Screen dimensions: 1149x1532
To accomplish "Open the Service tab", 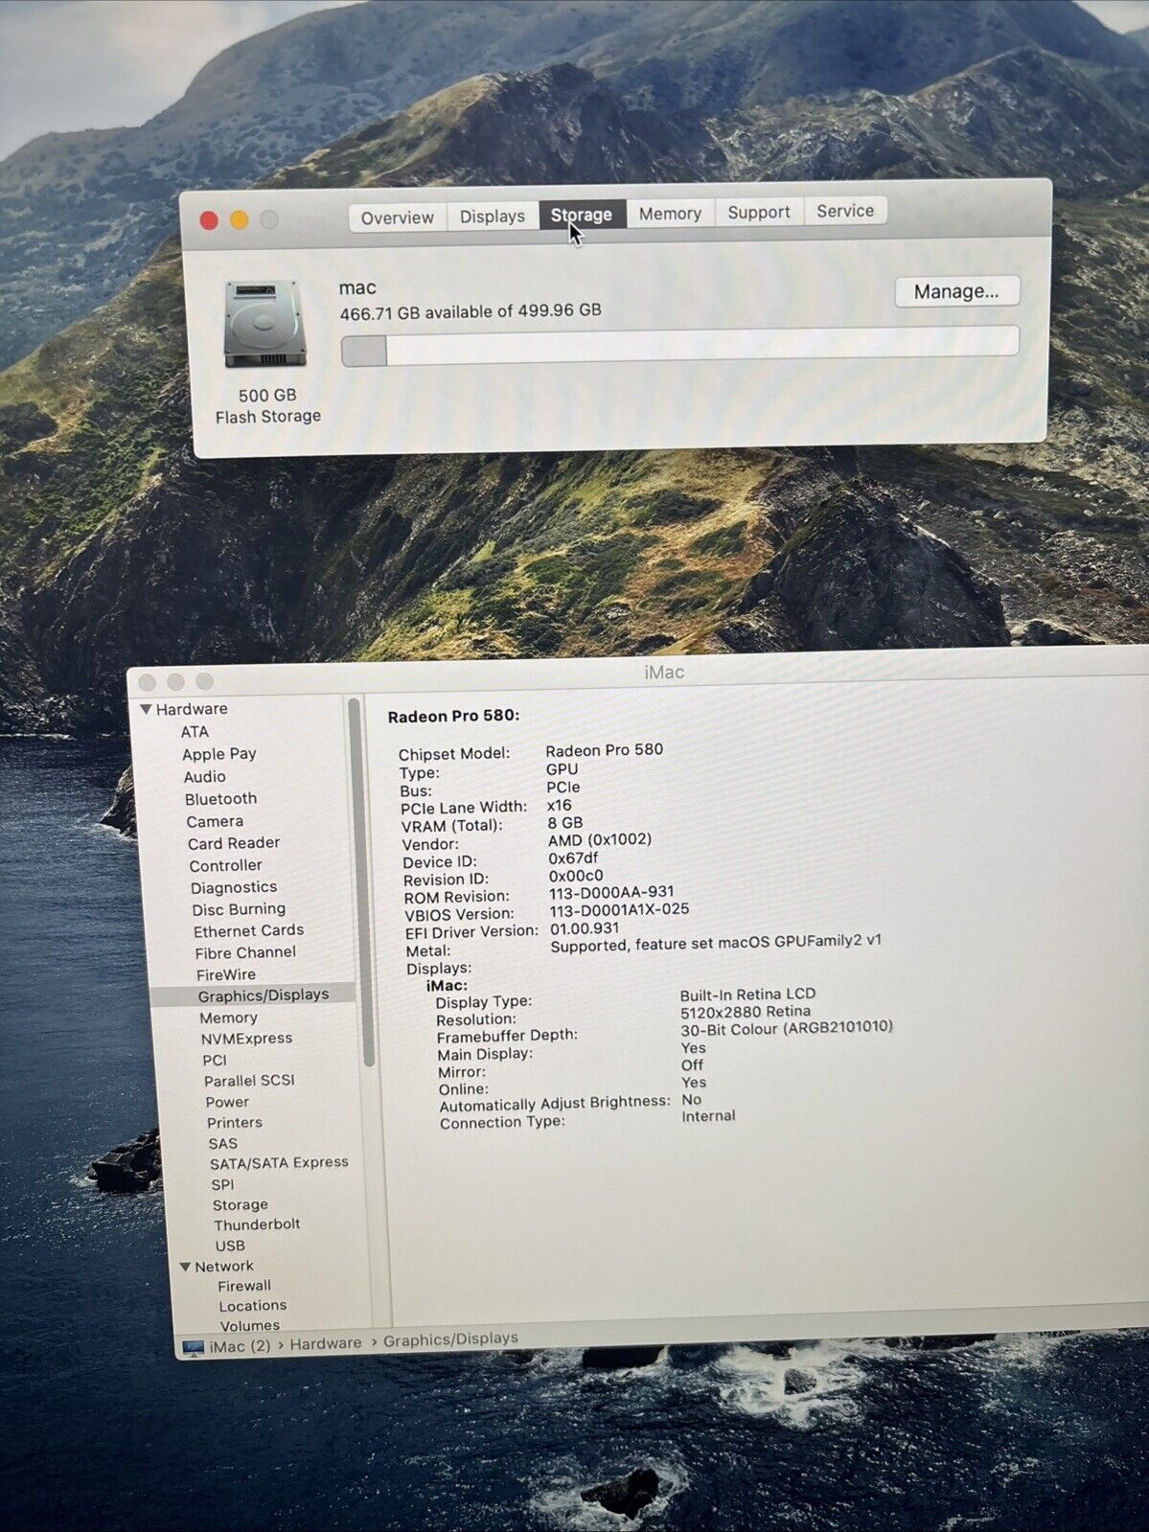I will point(845,211).
